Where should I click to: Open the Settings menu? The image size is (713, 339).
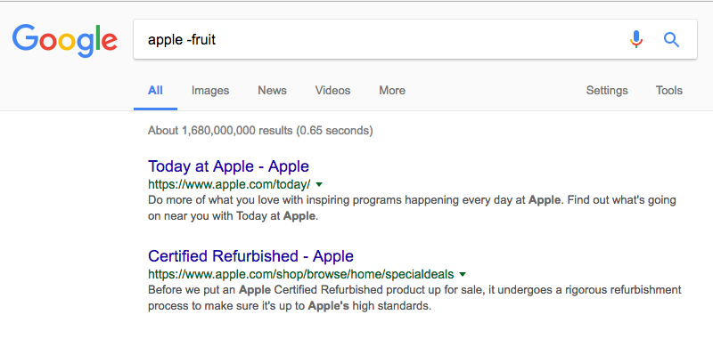click(x=607, y=90)
